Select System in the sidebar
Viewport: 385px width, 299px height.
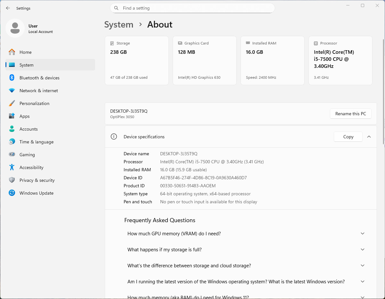click(x=50, y=65)
